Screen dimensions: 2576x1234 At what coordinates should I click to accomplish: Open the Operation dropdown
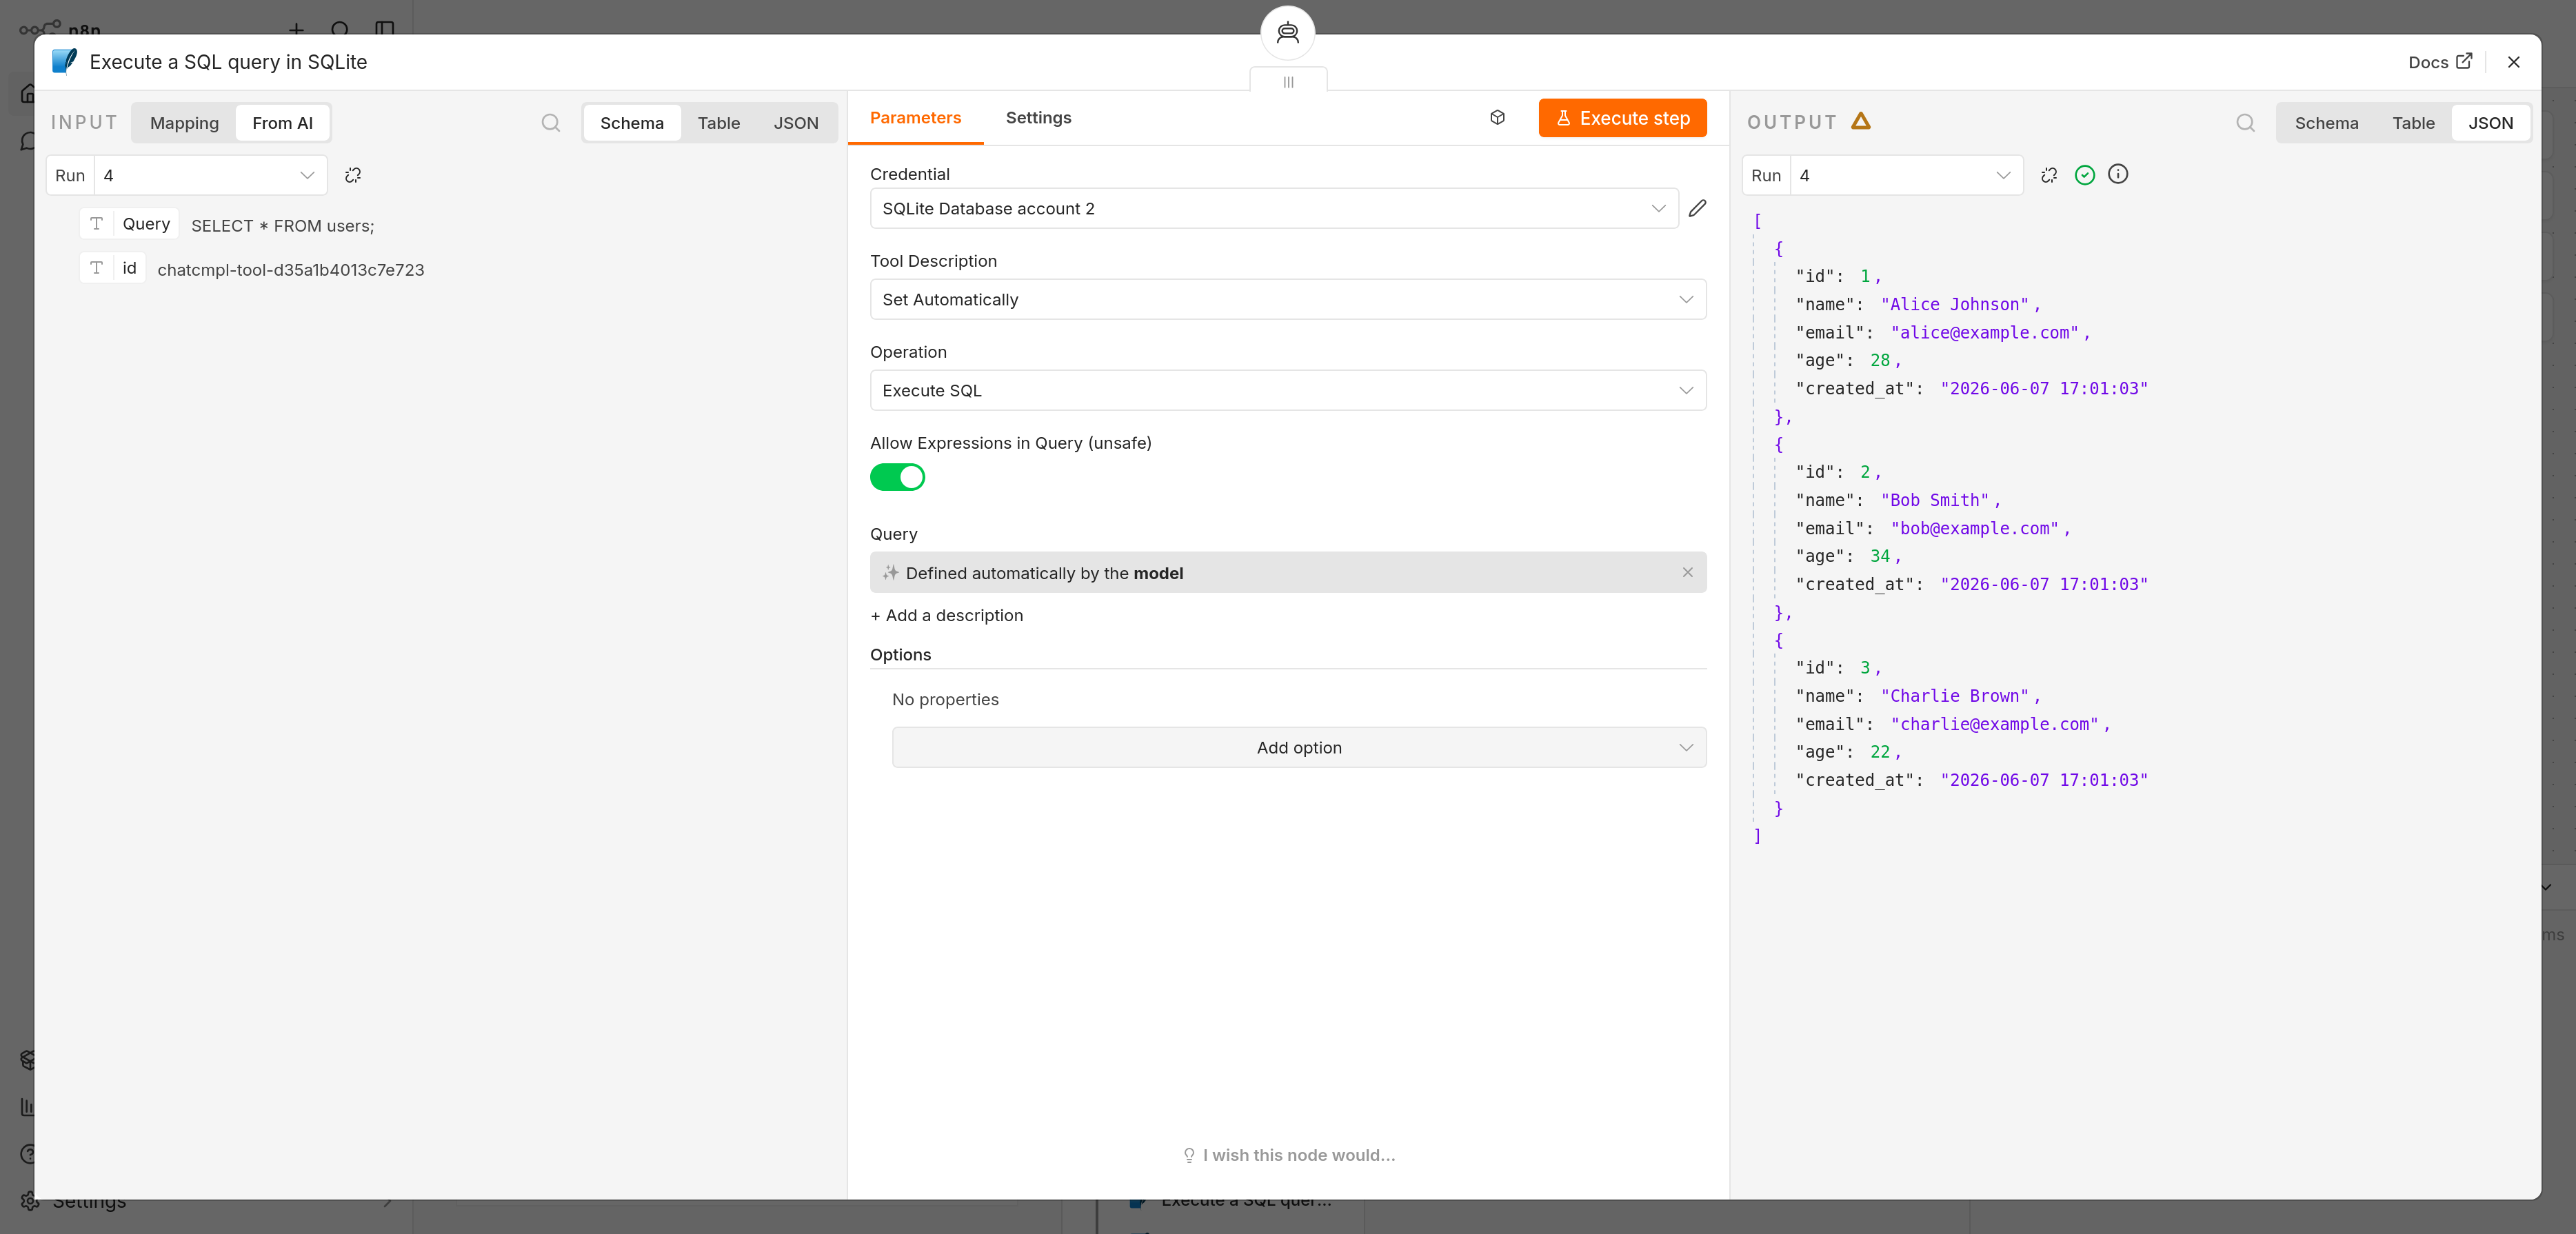tap(1288, 390)
